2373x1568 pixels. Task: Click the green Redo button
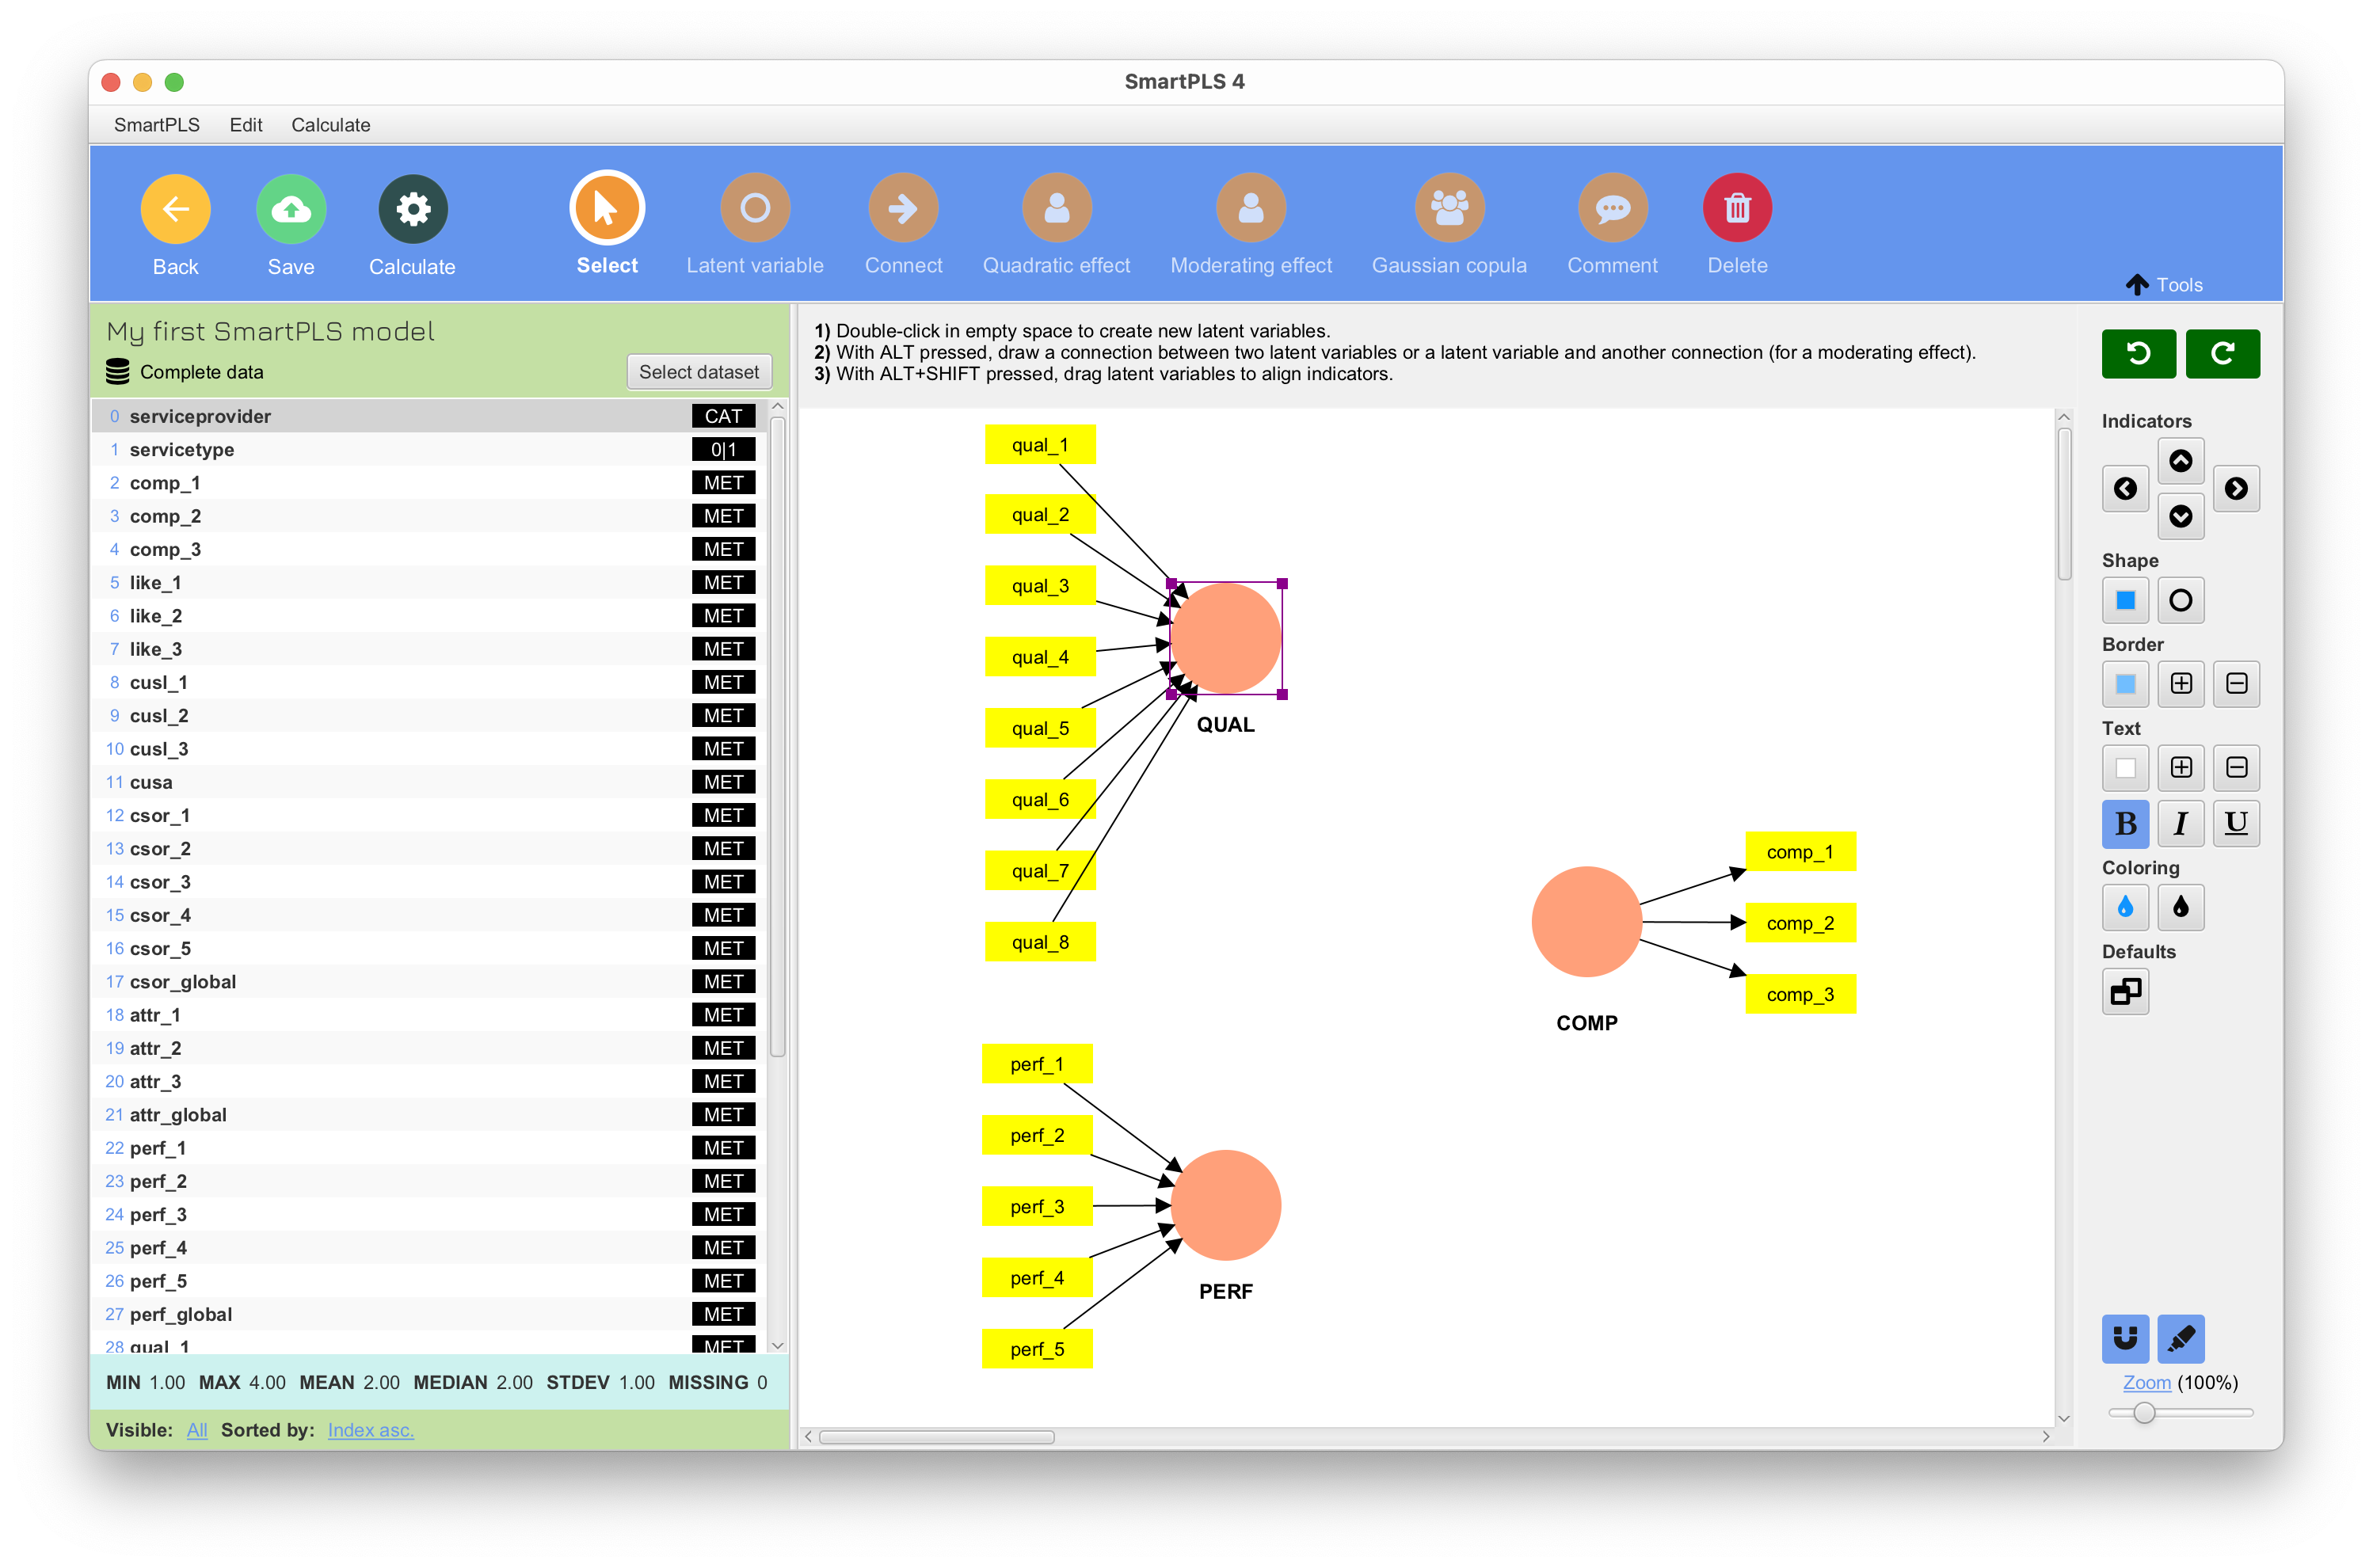(2222, 353)
